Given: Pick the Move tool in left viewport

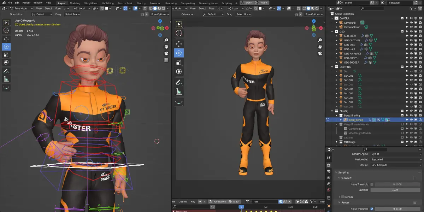Looking at the screenshot, I should pos(6,39).
